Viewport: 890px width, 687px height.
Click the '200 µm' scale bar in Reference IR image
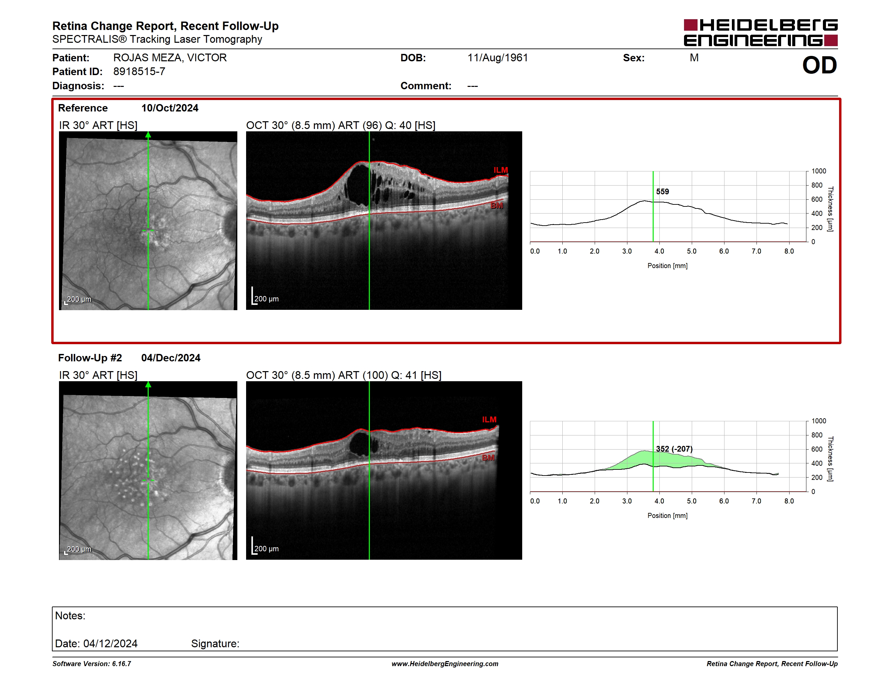pos(78,300)
